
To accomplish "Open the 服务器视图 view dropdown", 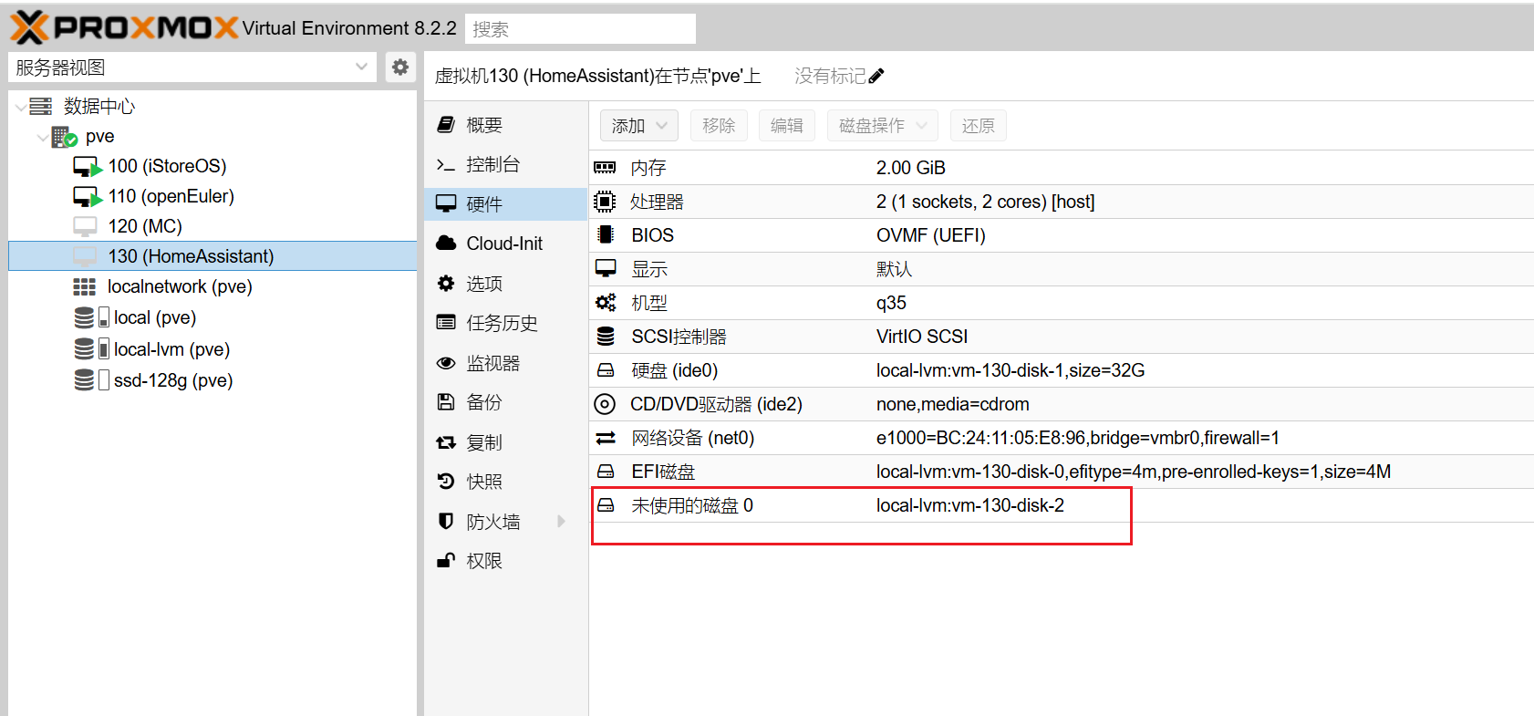I will click(361, 67).
